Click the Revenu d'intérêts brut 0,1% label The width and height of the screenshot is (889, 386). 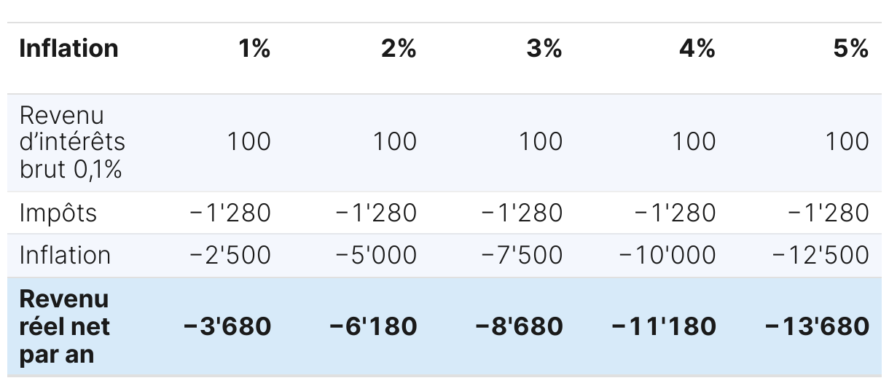click(x=72, y=142)
